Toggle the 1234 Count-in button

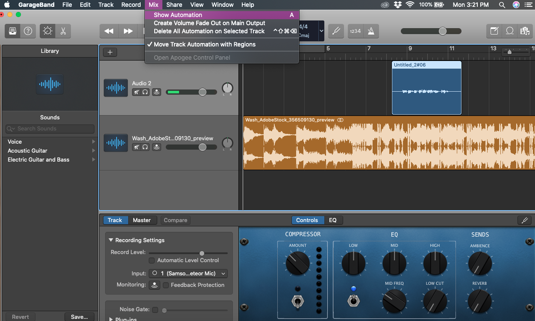(x=356, y=31)
